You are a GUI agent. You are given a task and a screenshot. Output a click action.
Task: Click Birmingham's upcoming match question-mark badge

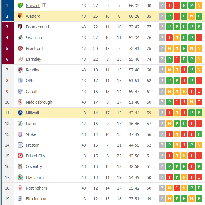coord(162,199)
